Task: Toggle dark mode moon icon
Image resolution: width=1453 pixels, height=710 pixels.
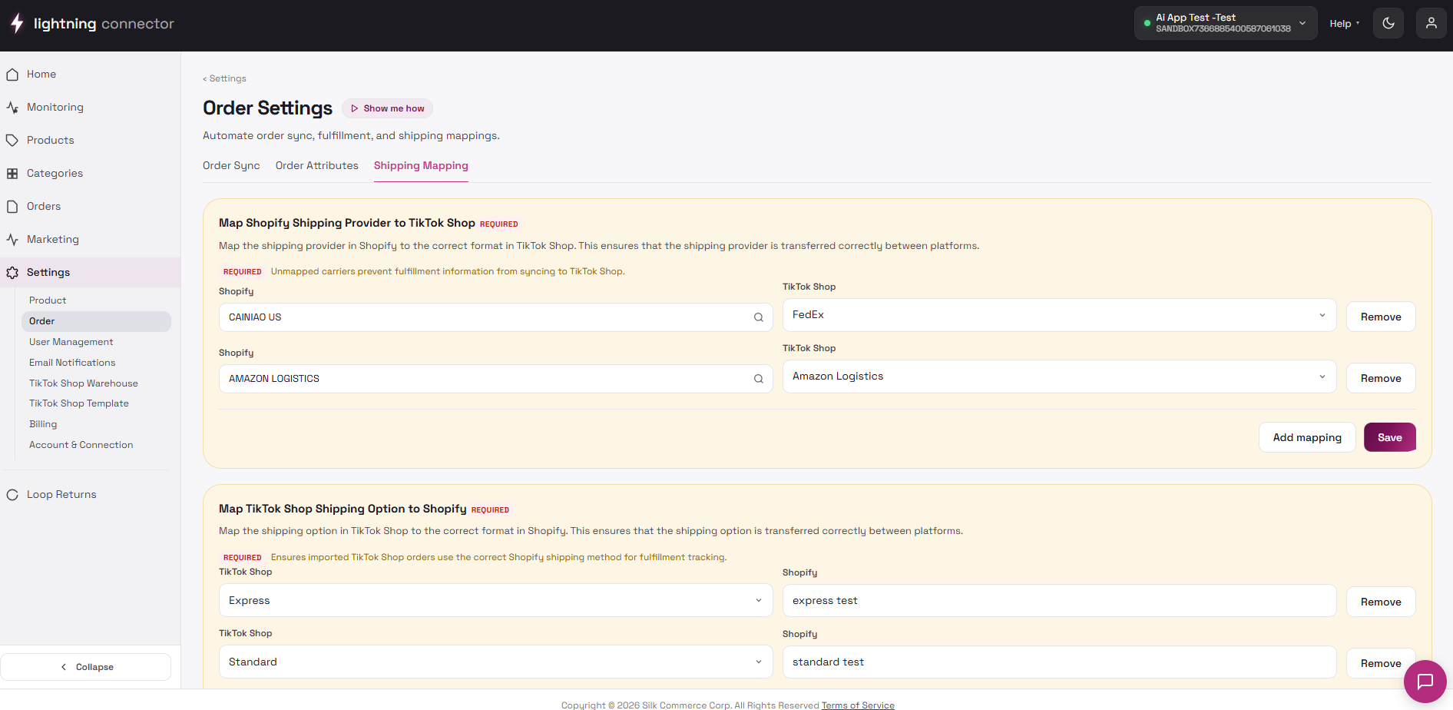Action: 1388,23
